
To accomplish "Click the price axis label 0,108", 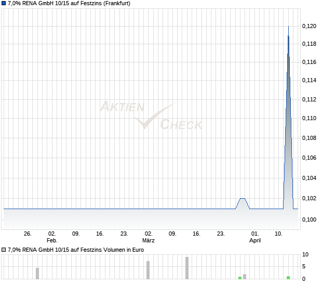I will [309, 138].
